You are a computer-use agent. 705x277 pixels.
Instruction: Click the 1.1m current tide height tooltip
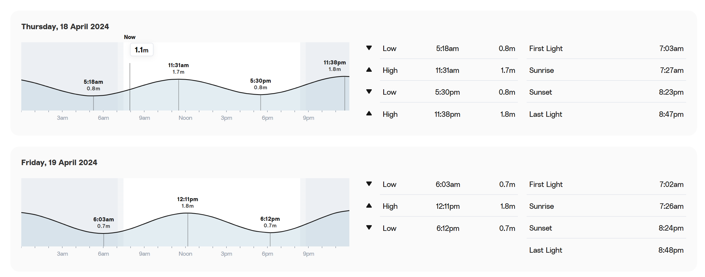pos(141,50)
